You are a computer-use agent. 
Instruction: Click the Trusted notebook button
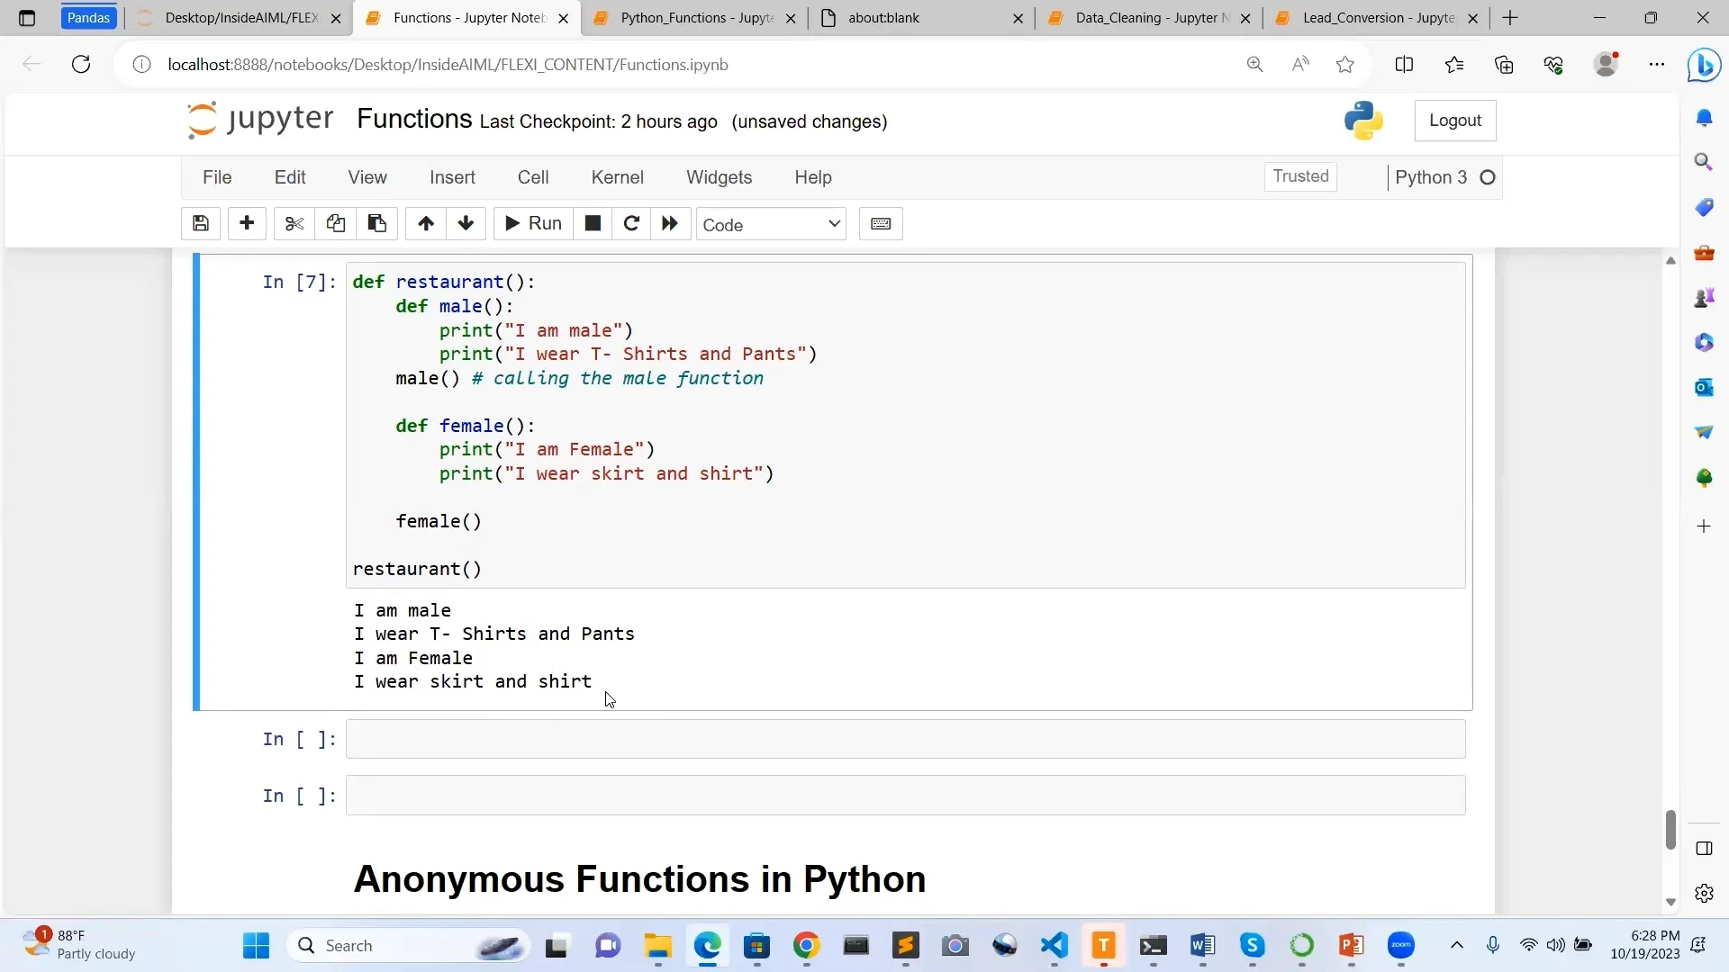[x=1300, y=176]
